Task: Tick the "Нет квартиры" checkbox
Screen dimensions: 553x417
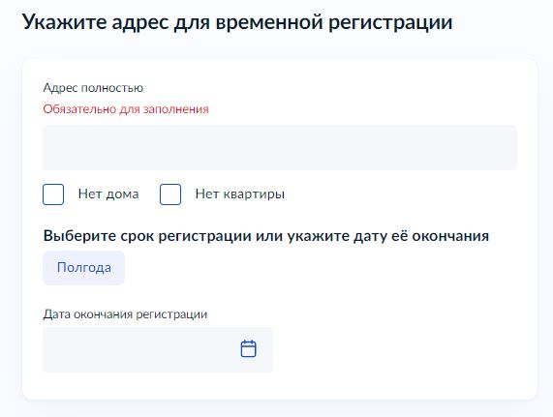Action: point(170,194)
